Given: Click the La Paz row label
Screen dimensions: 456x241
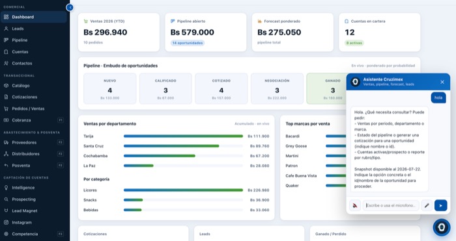Looking at the screenshot, I should [x=89, y=166].
